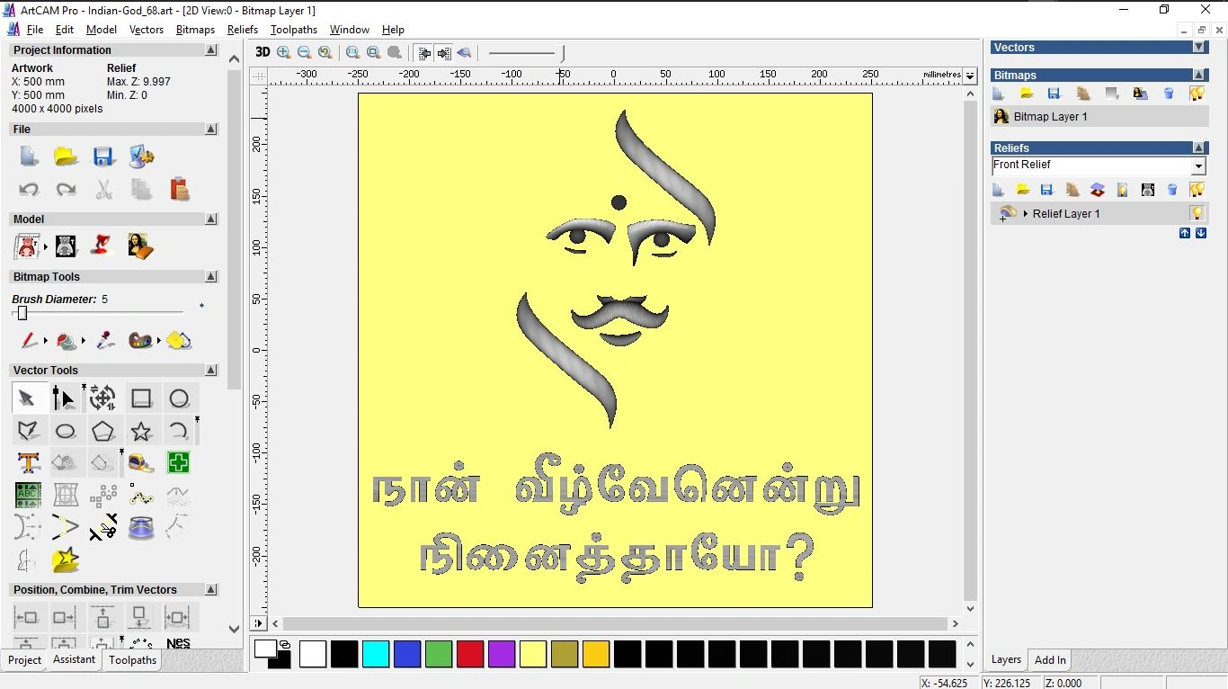Delete the bitmap layer with trash icon
This screenshot has height=689, width=1228.
point(1169,94)
